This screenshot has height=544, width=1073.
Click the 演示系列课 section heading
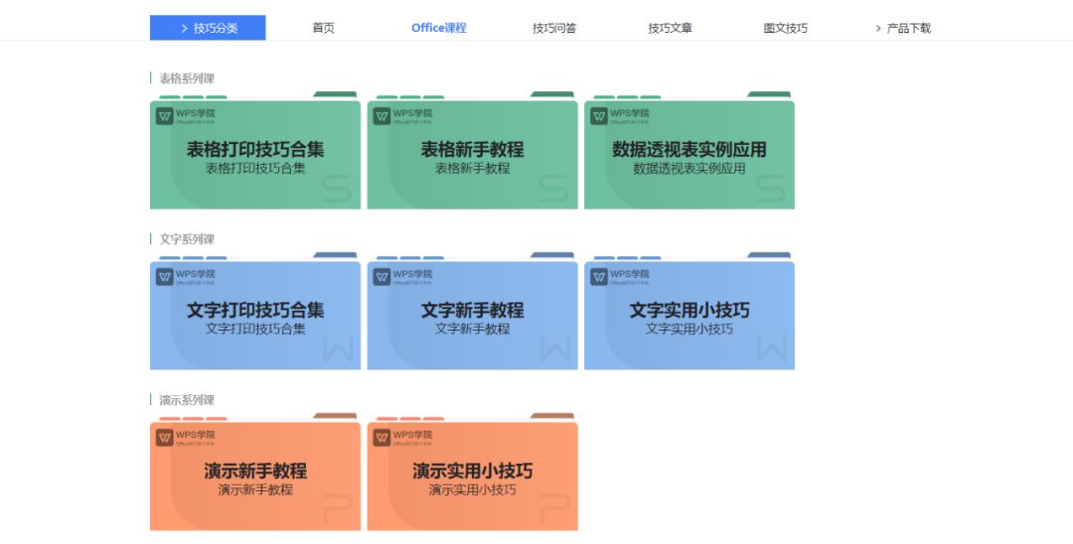point(187,400)
